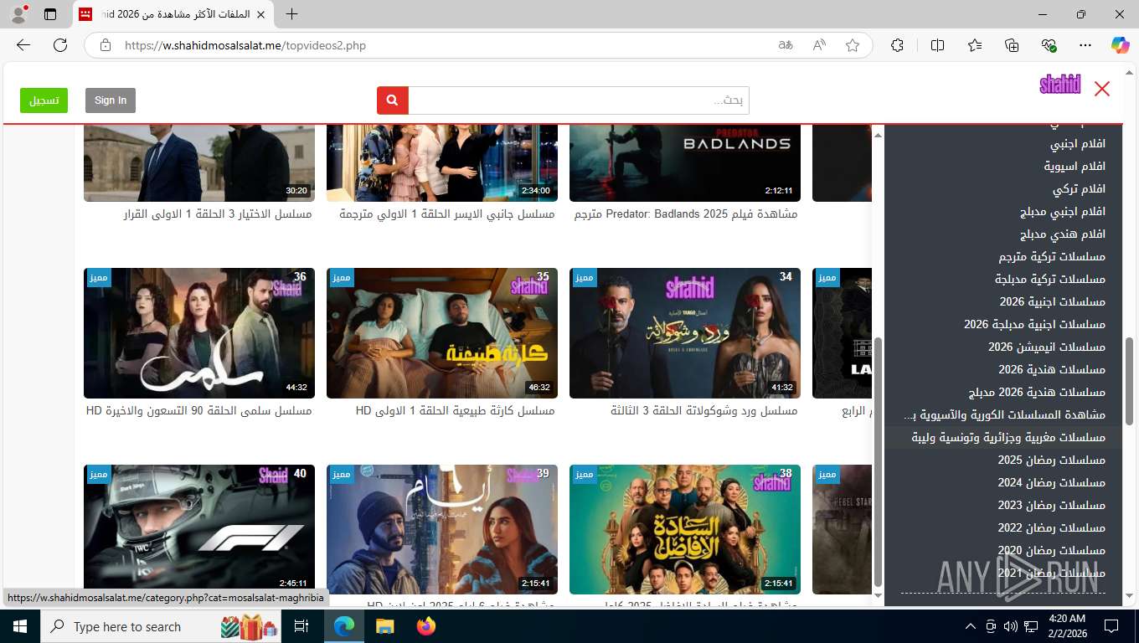
Task: Click the main page vertical scrollbar
Action: tap(1129, 381)
